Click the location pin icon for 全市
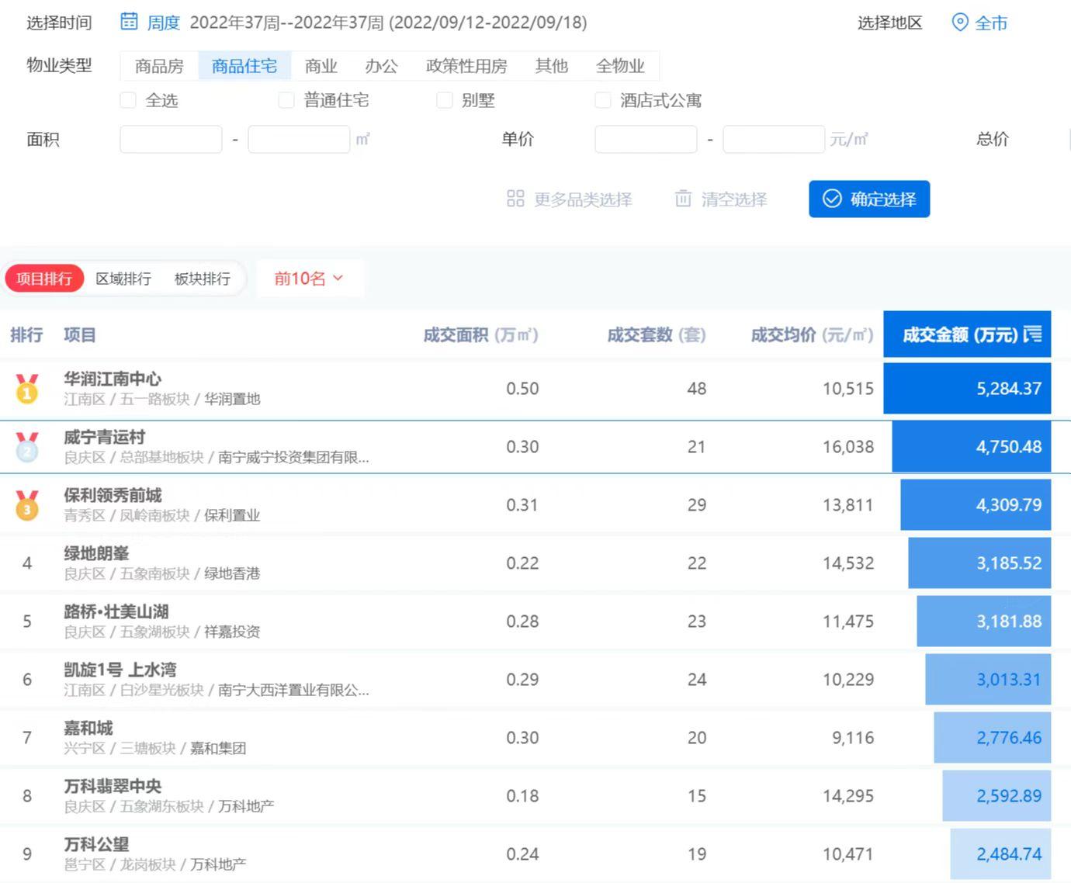This screenshot has height=883, width=1071. pos(960,23)
